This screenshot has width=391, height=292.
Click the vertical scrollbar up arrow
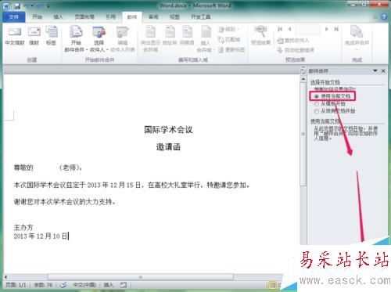tap(303, 79)
